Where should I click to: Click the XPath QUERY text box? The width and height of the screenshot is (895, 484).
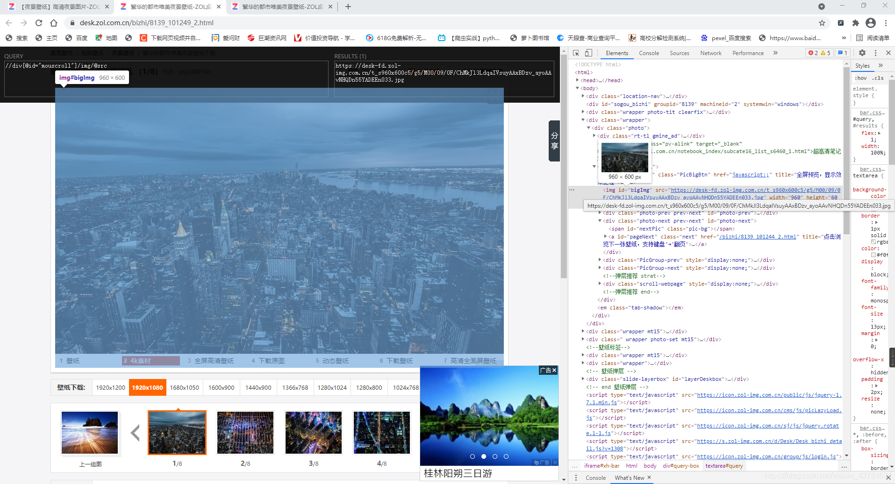click(x=166, y=78)
